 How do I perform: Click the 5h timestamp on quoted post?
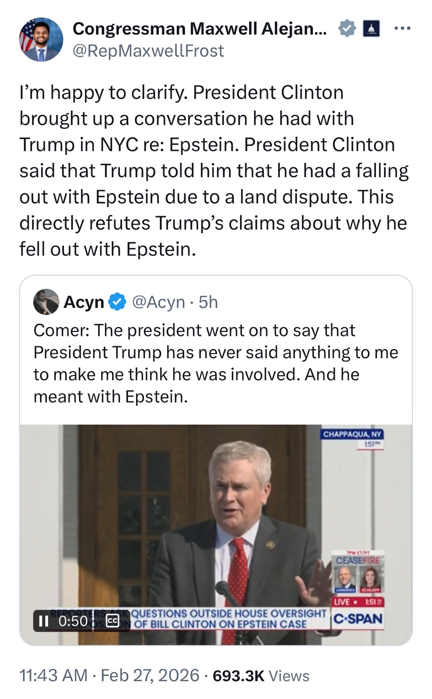click(x=208, y=302)
